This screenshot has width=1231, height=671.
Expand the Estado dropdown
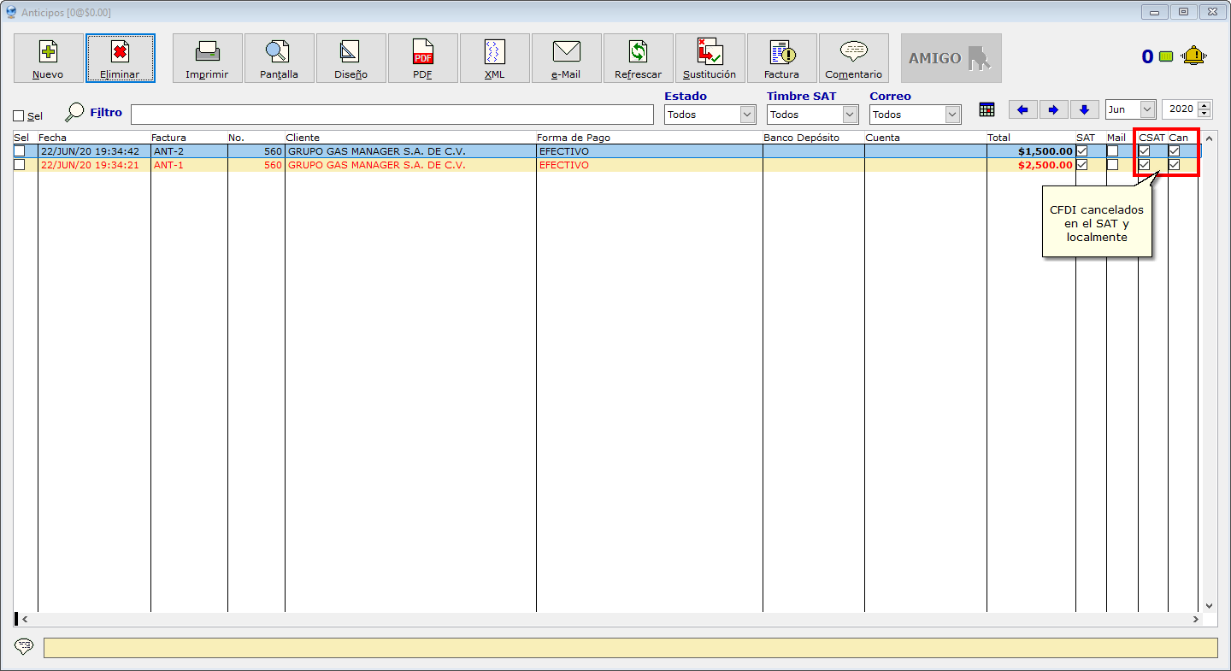(747, 115)
